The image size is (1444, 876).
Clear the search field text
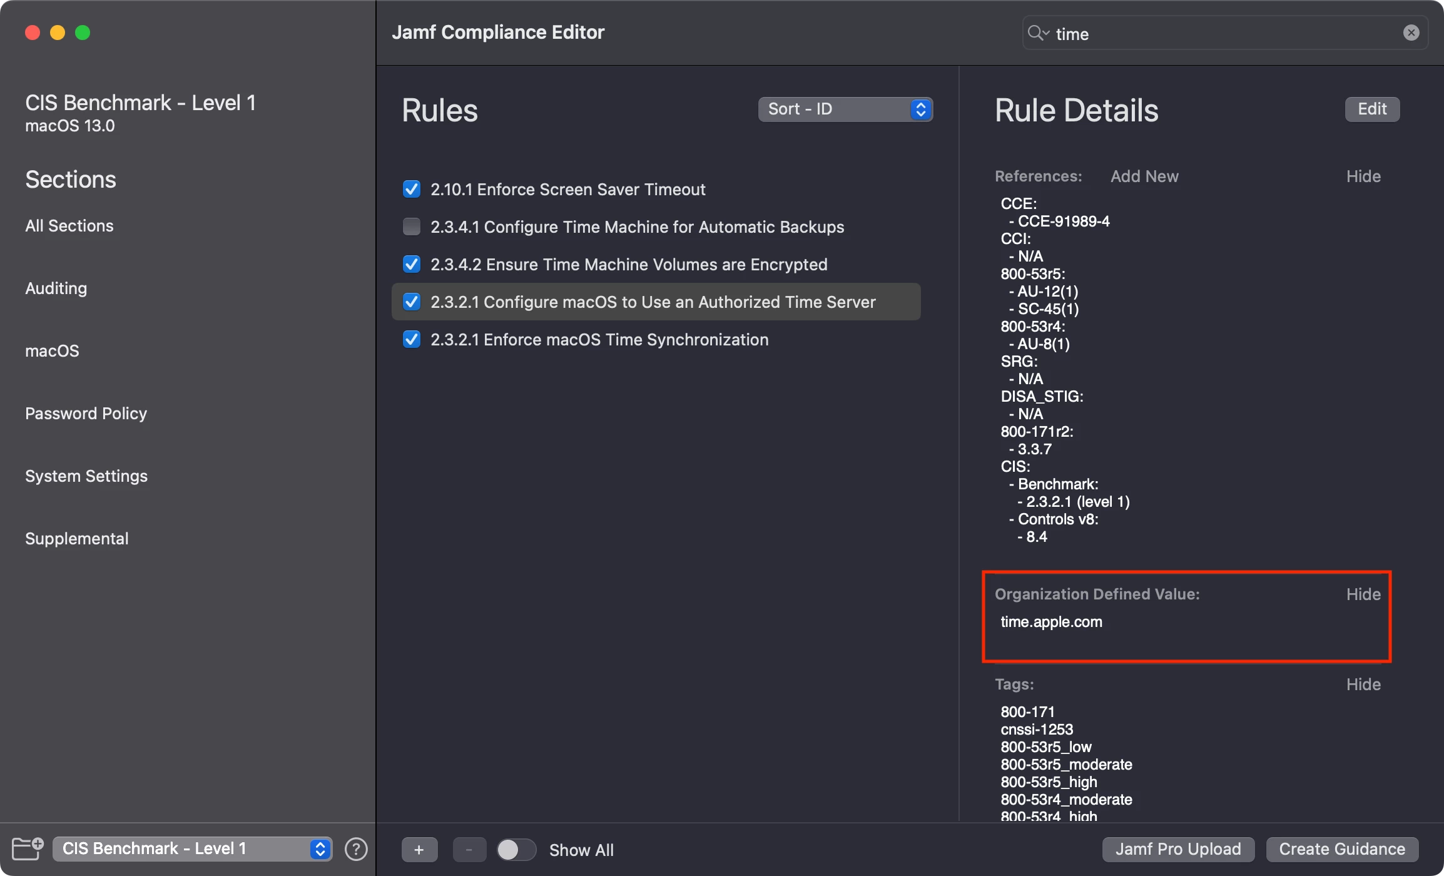tap(1411, 33)
